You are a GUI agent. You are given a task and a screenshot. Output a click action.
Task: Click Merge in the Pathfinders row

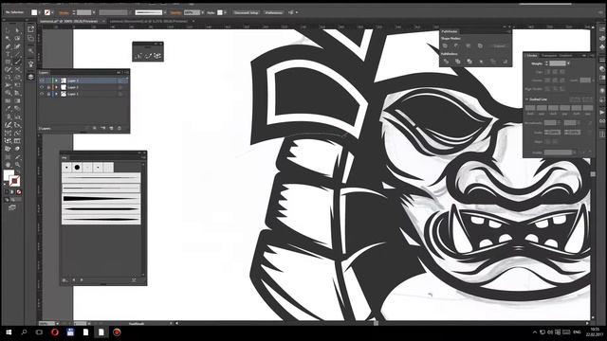(x=469, y=62)
